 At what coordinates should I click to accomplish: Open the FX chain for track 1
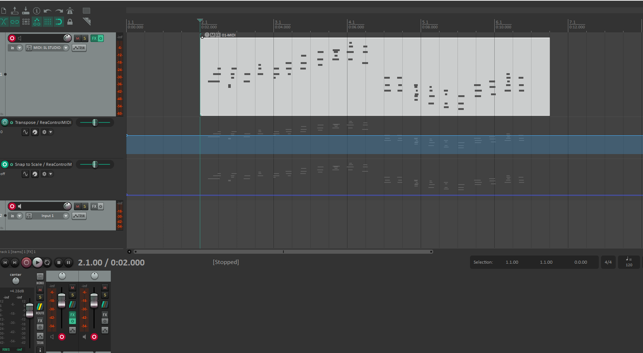click(94, 38)
